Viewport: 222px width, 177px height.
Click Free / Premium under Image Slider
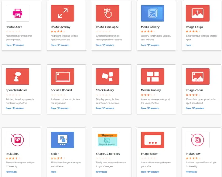point(150,172)
